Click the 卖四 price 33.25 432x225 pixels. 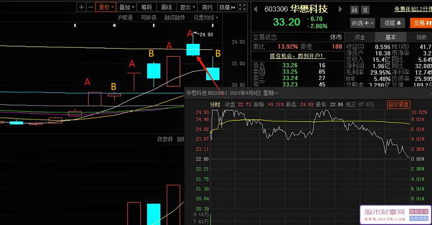pyautogui.click(x=290, y=72)
